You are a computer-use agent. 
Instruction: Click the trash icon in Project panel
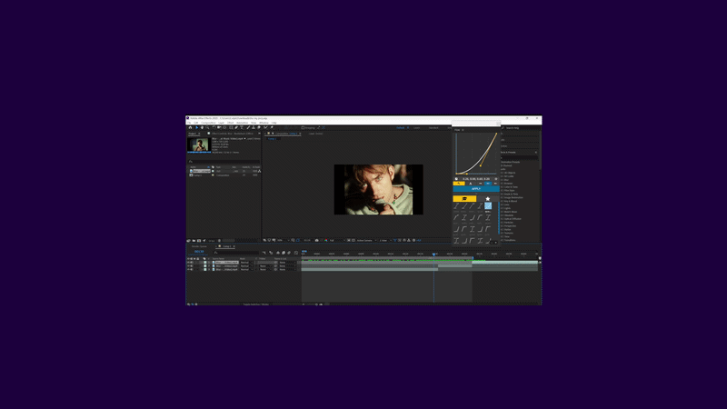pos(219,241)
